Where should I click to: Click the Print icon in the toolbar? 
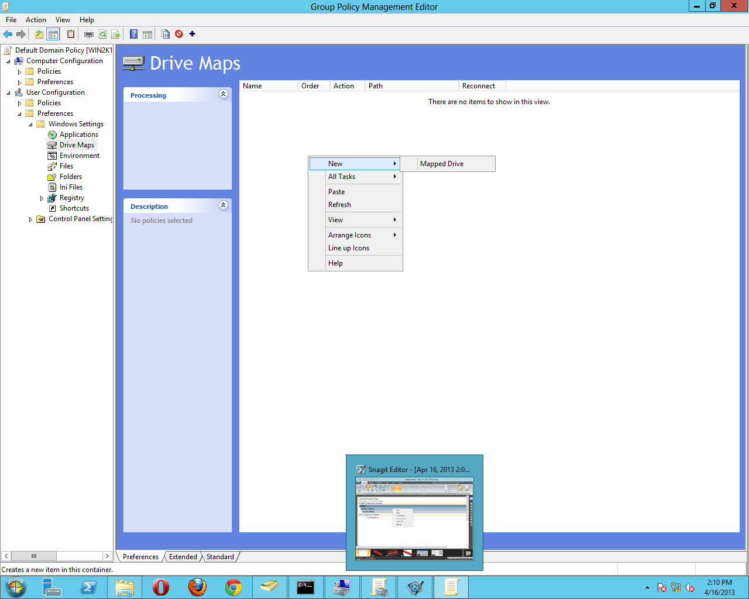click(x=88, y=34)
